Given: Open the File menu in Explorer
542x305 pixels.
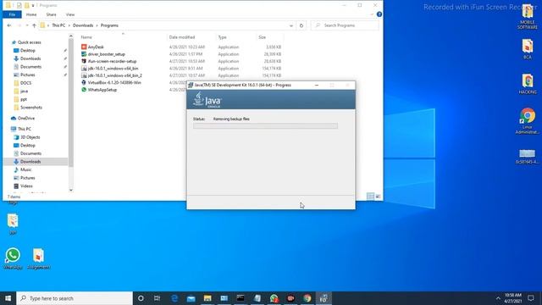Looking at the screenshot, I should click(x=12, y=14).
